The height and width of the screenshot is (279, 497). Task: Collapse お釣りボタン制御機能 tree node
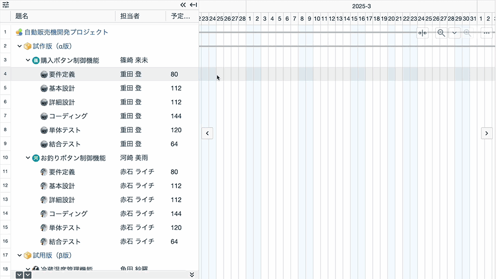(x=28, y=158)
